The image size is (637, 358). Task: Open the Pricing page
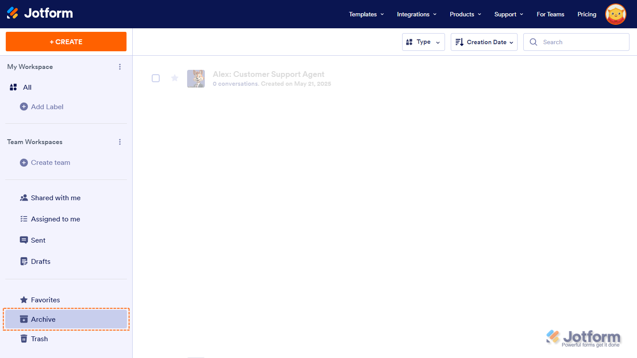587,14
